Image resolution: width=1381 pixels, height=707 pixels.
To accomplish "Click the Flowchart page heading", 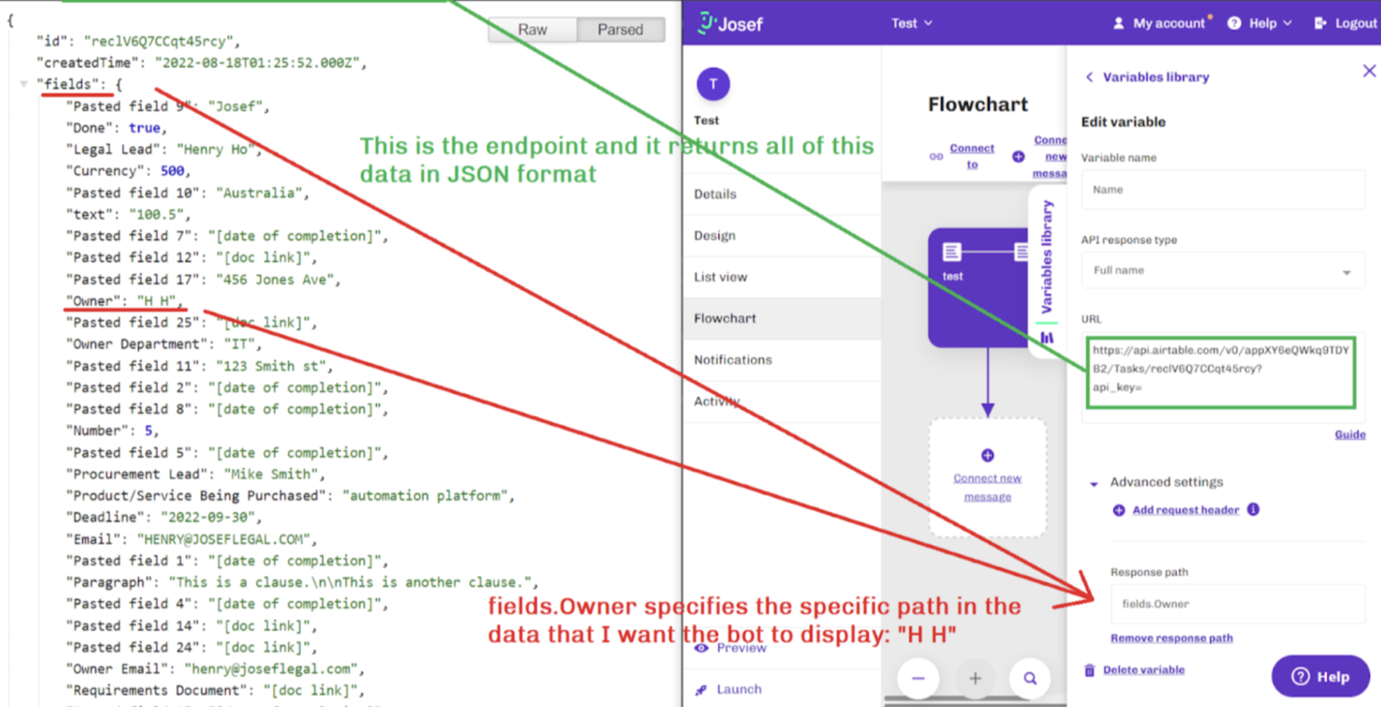I will click(x=978, y=105).
